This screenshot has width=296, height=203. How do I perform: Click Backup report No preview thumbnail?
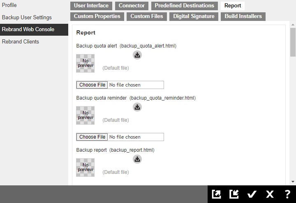coord(86,167)
